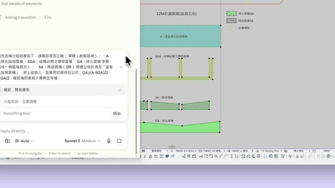Click the 綠化面積GA legend swatch

click(231, 13)
